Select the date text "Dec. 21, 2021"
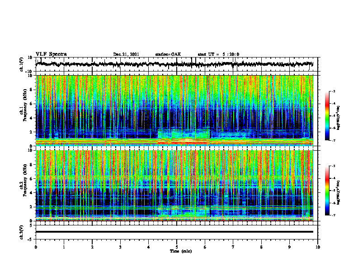The height and width of the screenshot is (277, 358). (126, 54)
